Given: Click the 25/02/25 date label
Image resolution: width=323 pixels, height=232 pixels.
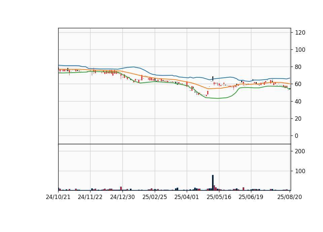Looking at the screenshot, I should (155, 197).
